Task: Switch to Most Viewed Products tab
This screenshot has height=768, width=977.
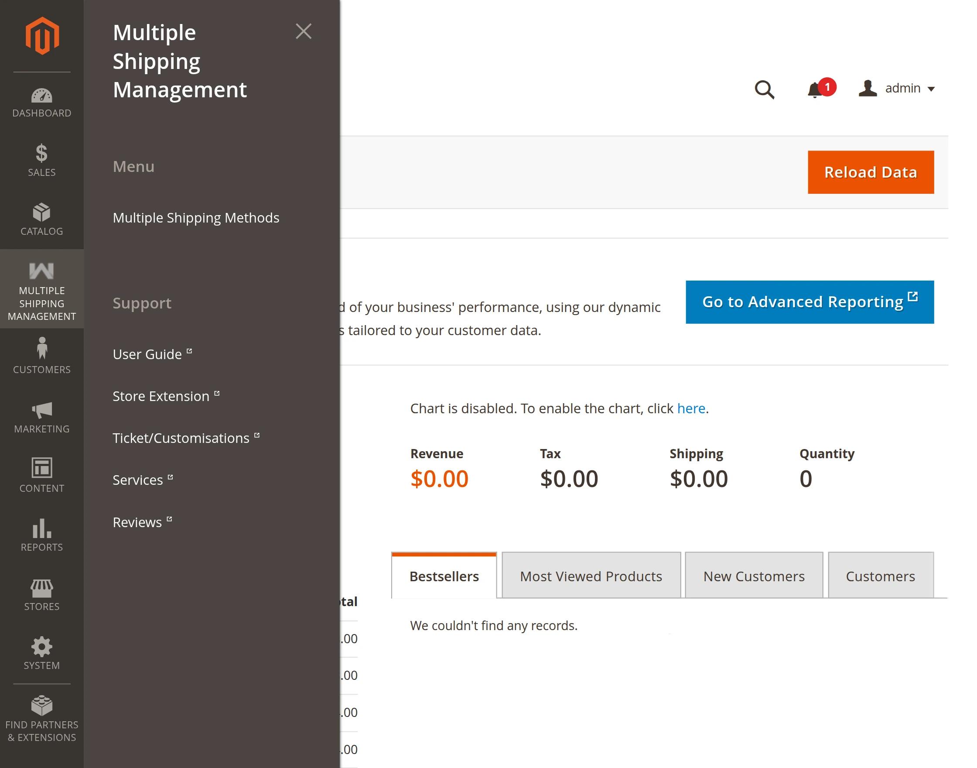Action: (591, 576)
